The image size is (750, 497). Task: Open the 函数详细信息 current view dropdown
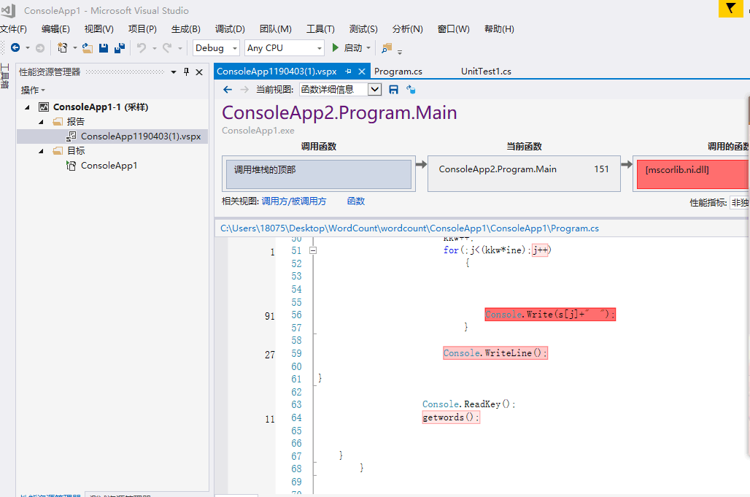[x=374, y=90]
